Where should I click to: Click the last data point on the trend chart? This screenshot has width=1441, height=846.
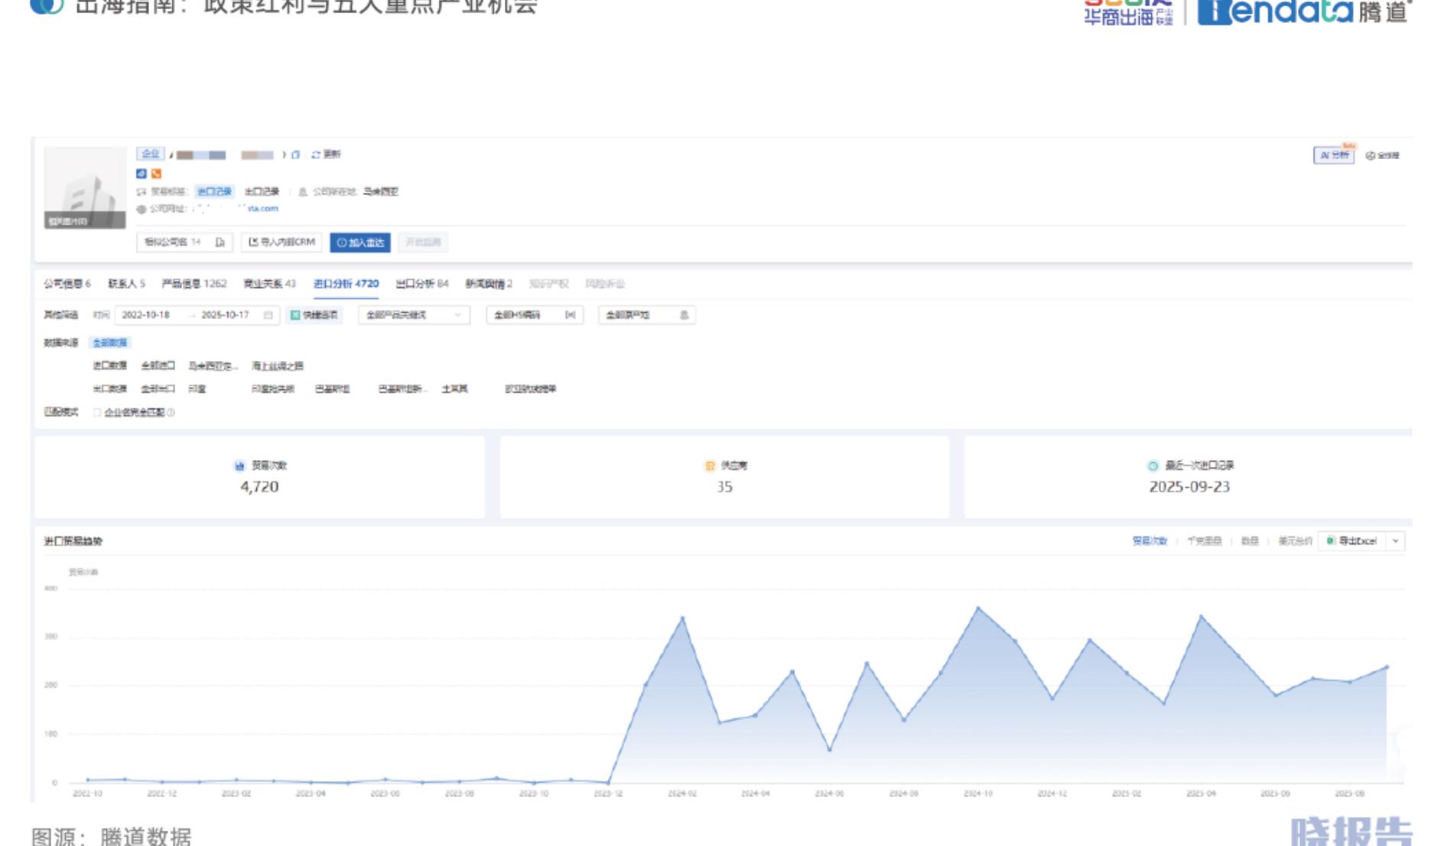[x=1387, y=667]
